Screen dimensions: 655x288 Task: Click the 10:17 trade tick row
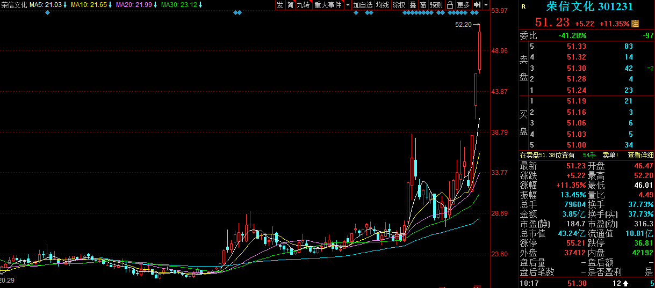[587, 283]
